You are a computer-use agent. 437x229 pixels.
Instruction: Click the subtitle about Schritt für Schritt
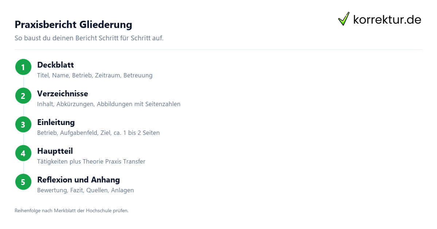click(89, 38)
